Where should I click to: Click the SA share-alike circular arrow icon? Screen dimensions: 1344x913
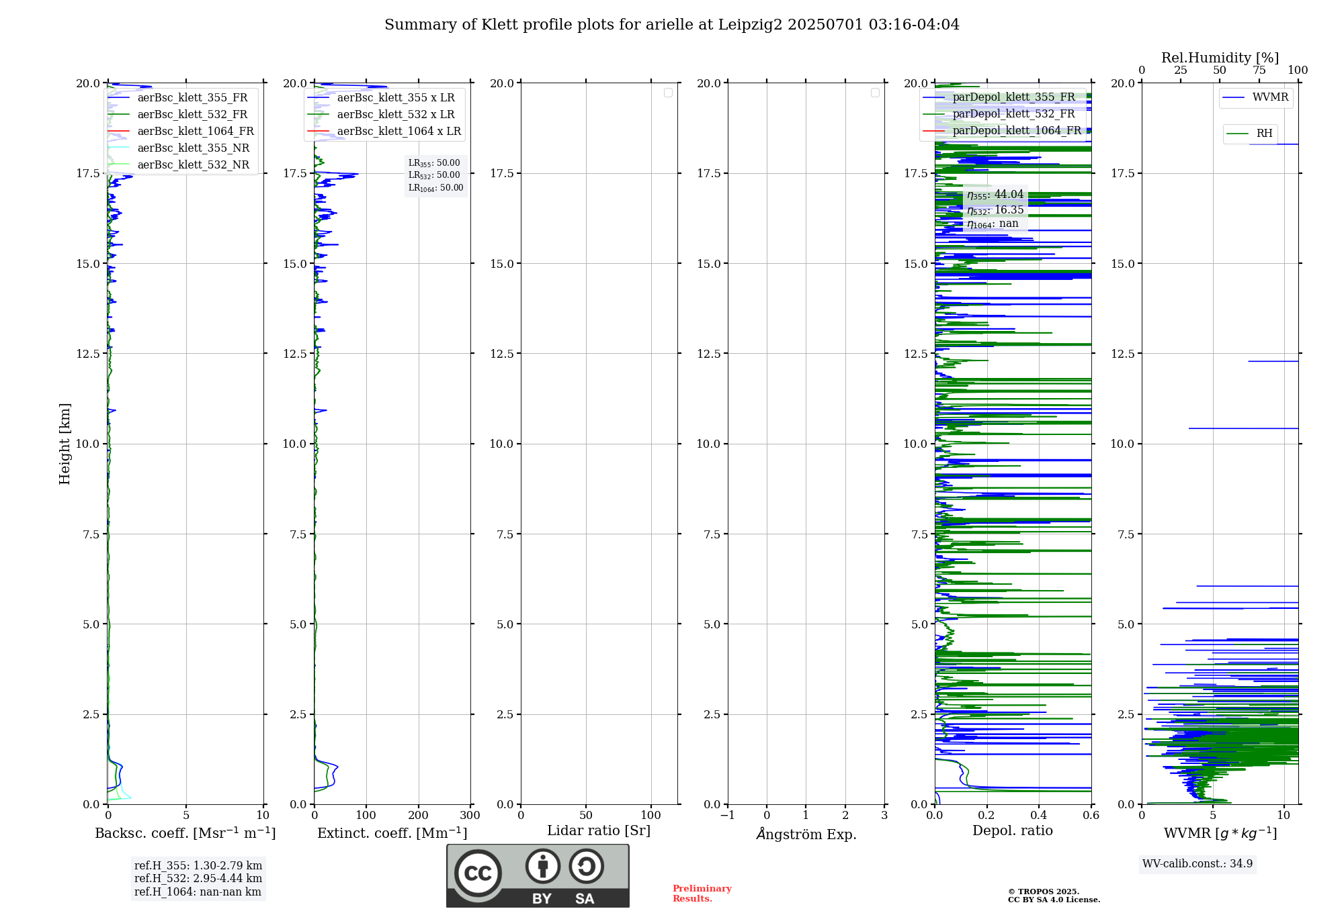[x=586, y=866]
